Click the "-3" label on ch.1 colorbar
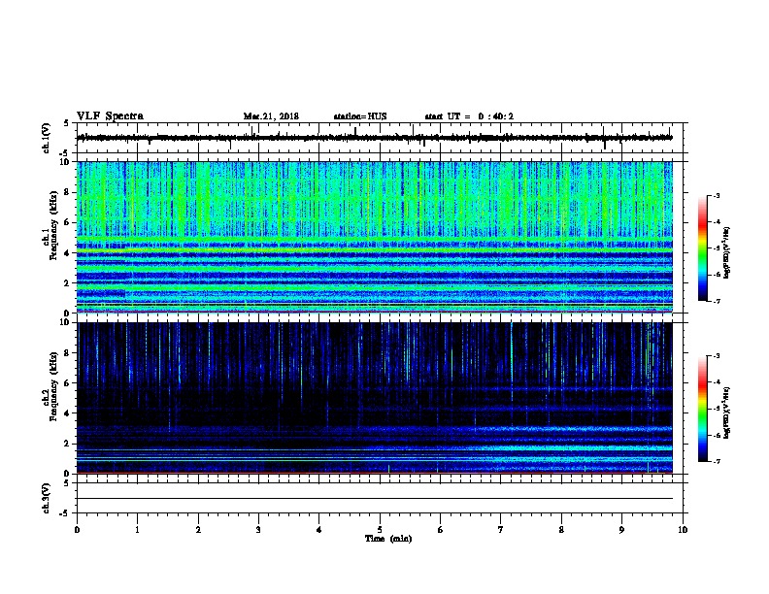769x594 pixels. pyautogui.click(x=716, y=195)
